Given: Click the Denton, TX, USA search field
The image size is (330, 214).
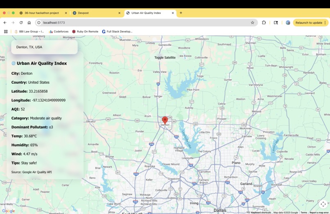Looking at the screenshot, I should click(44, 47).
